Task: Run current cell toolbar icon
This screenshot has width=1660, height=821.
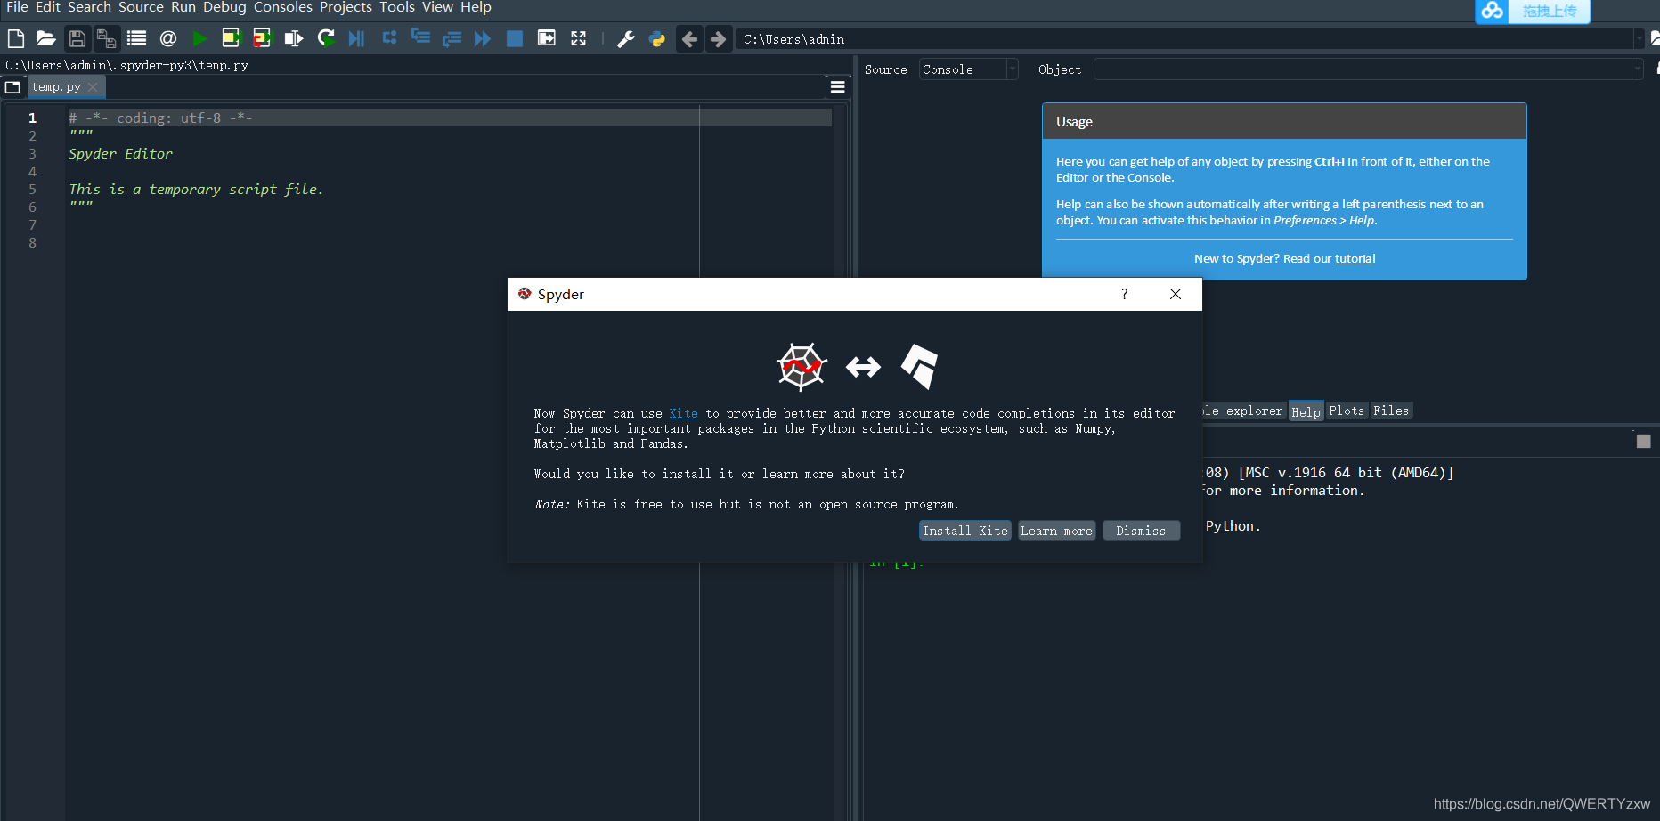Action: pos(231,38)
